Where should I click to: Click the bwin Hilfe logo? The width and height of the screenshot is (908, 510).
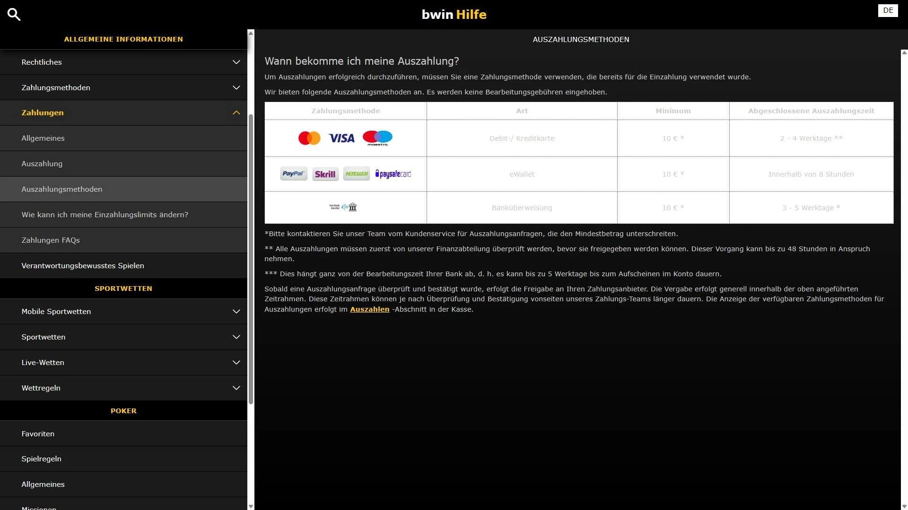click(454, 14)
